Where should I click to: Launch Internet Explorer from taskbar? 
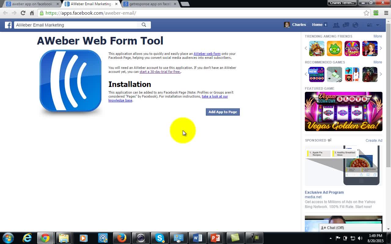coord(27,238)
